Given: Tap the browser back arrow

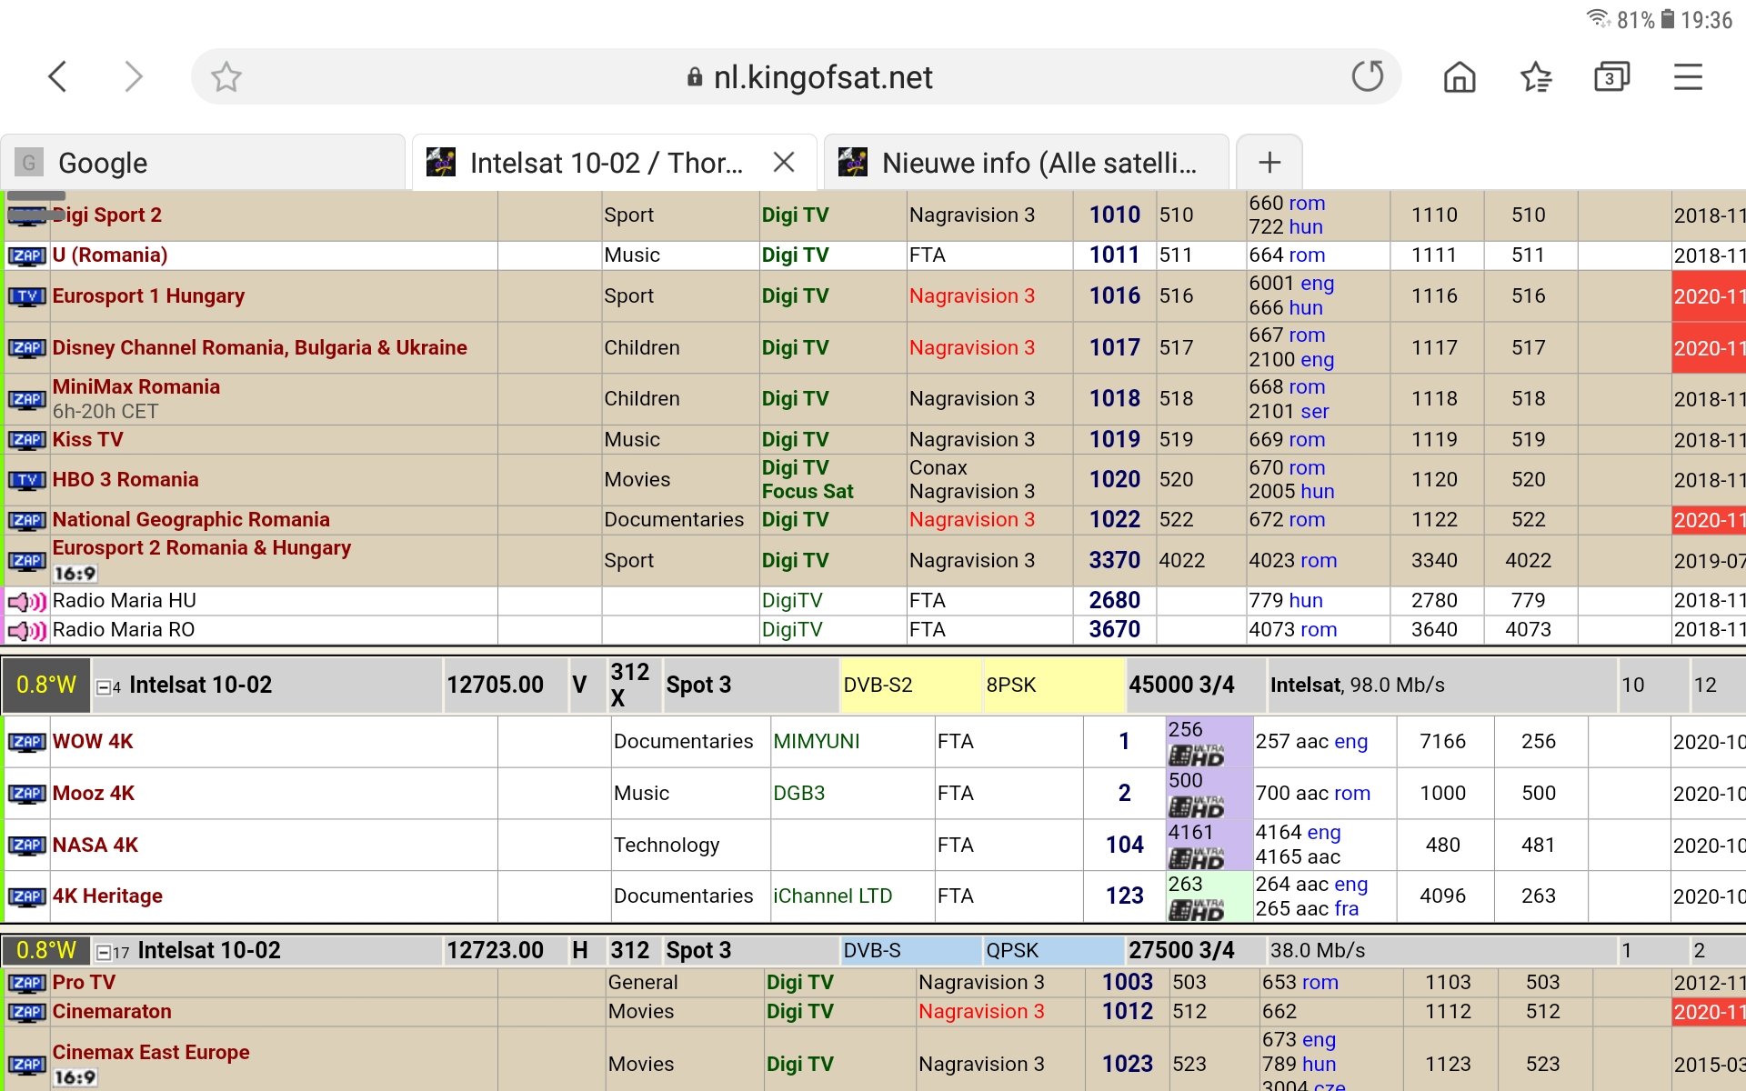Looking at the screenshot, I should point(57,76).
